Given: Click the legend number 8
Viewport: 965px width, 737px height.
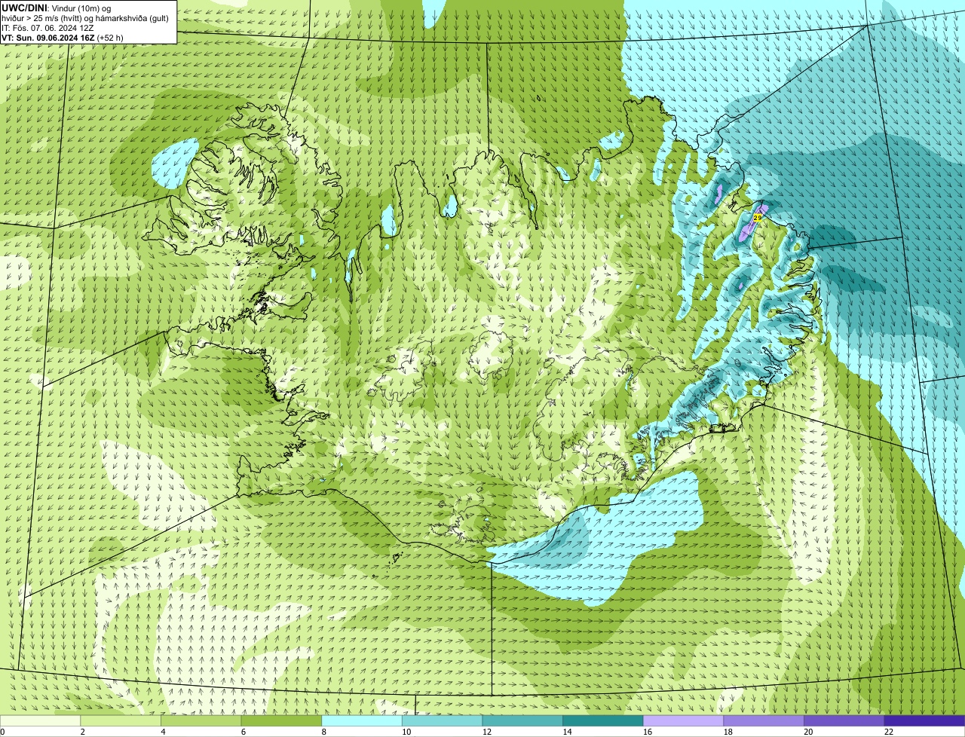Looking at the screenshot, I should coord(323,731).
